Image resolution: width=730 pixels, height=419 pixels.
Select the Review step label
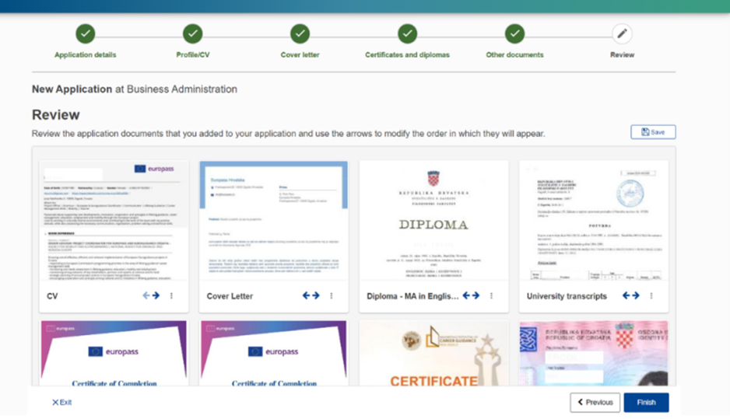point(622,55)
